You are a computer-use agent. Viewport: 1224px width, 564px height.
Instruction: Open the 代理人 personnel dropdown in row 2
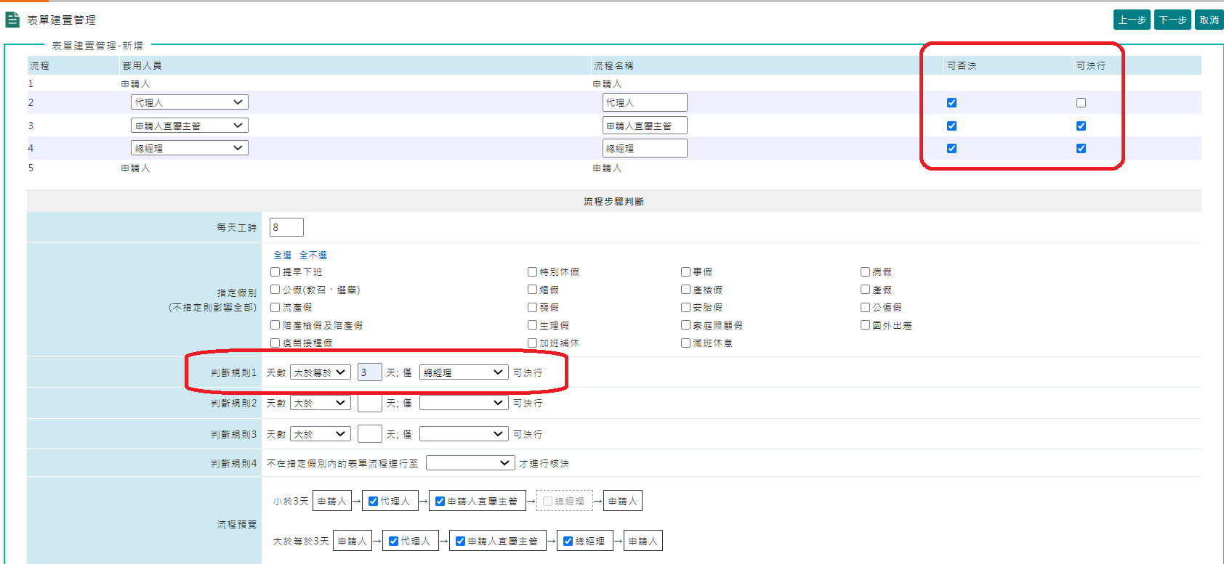[189, 102]
